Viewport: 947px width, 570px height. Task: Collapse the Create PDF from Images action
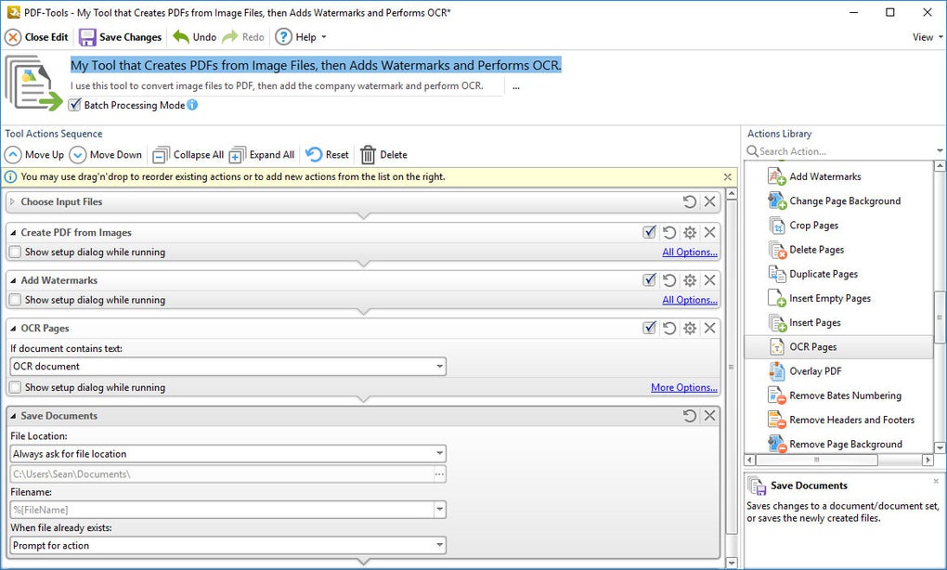click(x=13, y=232)
